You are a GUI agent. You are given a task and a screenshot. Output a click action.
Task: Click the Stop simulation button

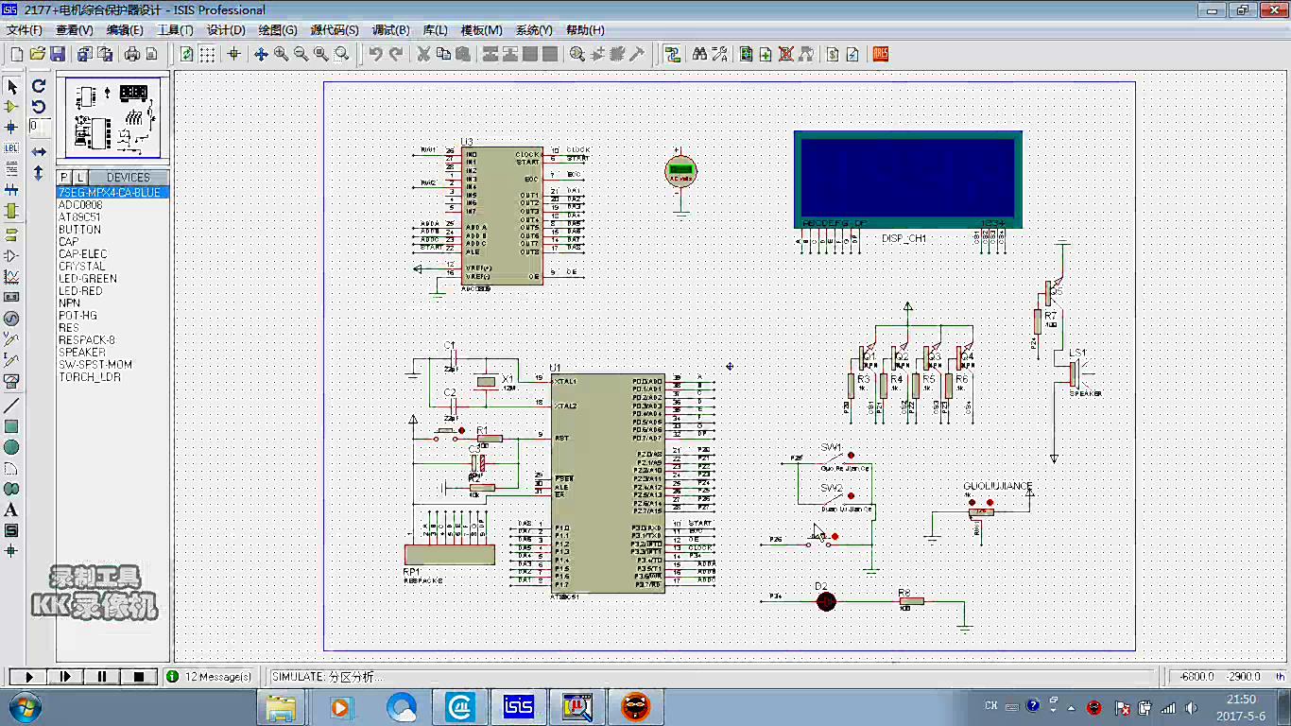pyautogui.click(x=139, y=677)
